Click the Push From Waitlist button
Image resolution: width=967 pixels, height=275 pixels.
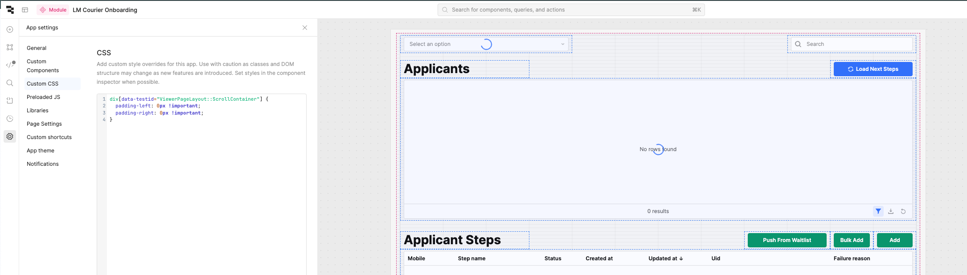pos(787,240)
